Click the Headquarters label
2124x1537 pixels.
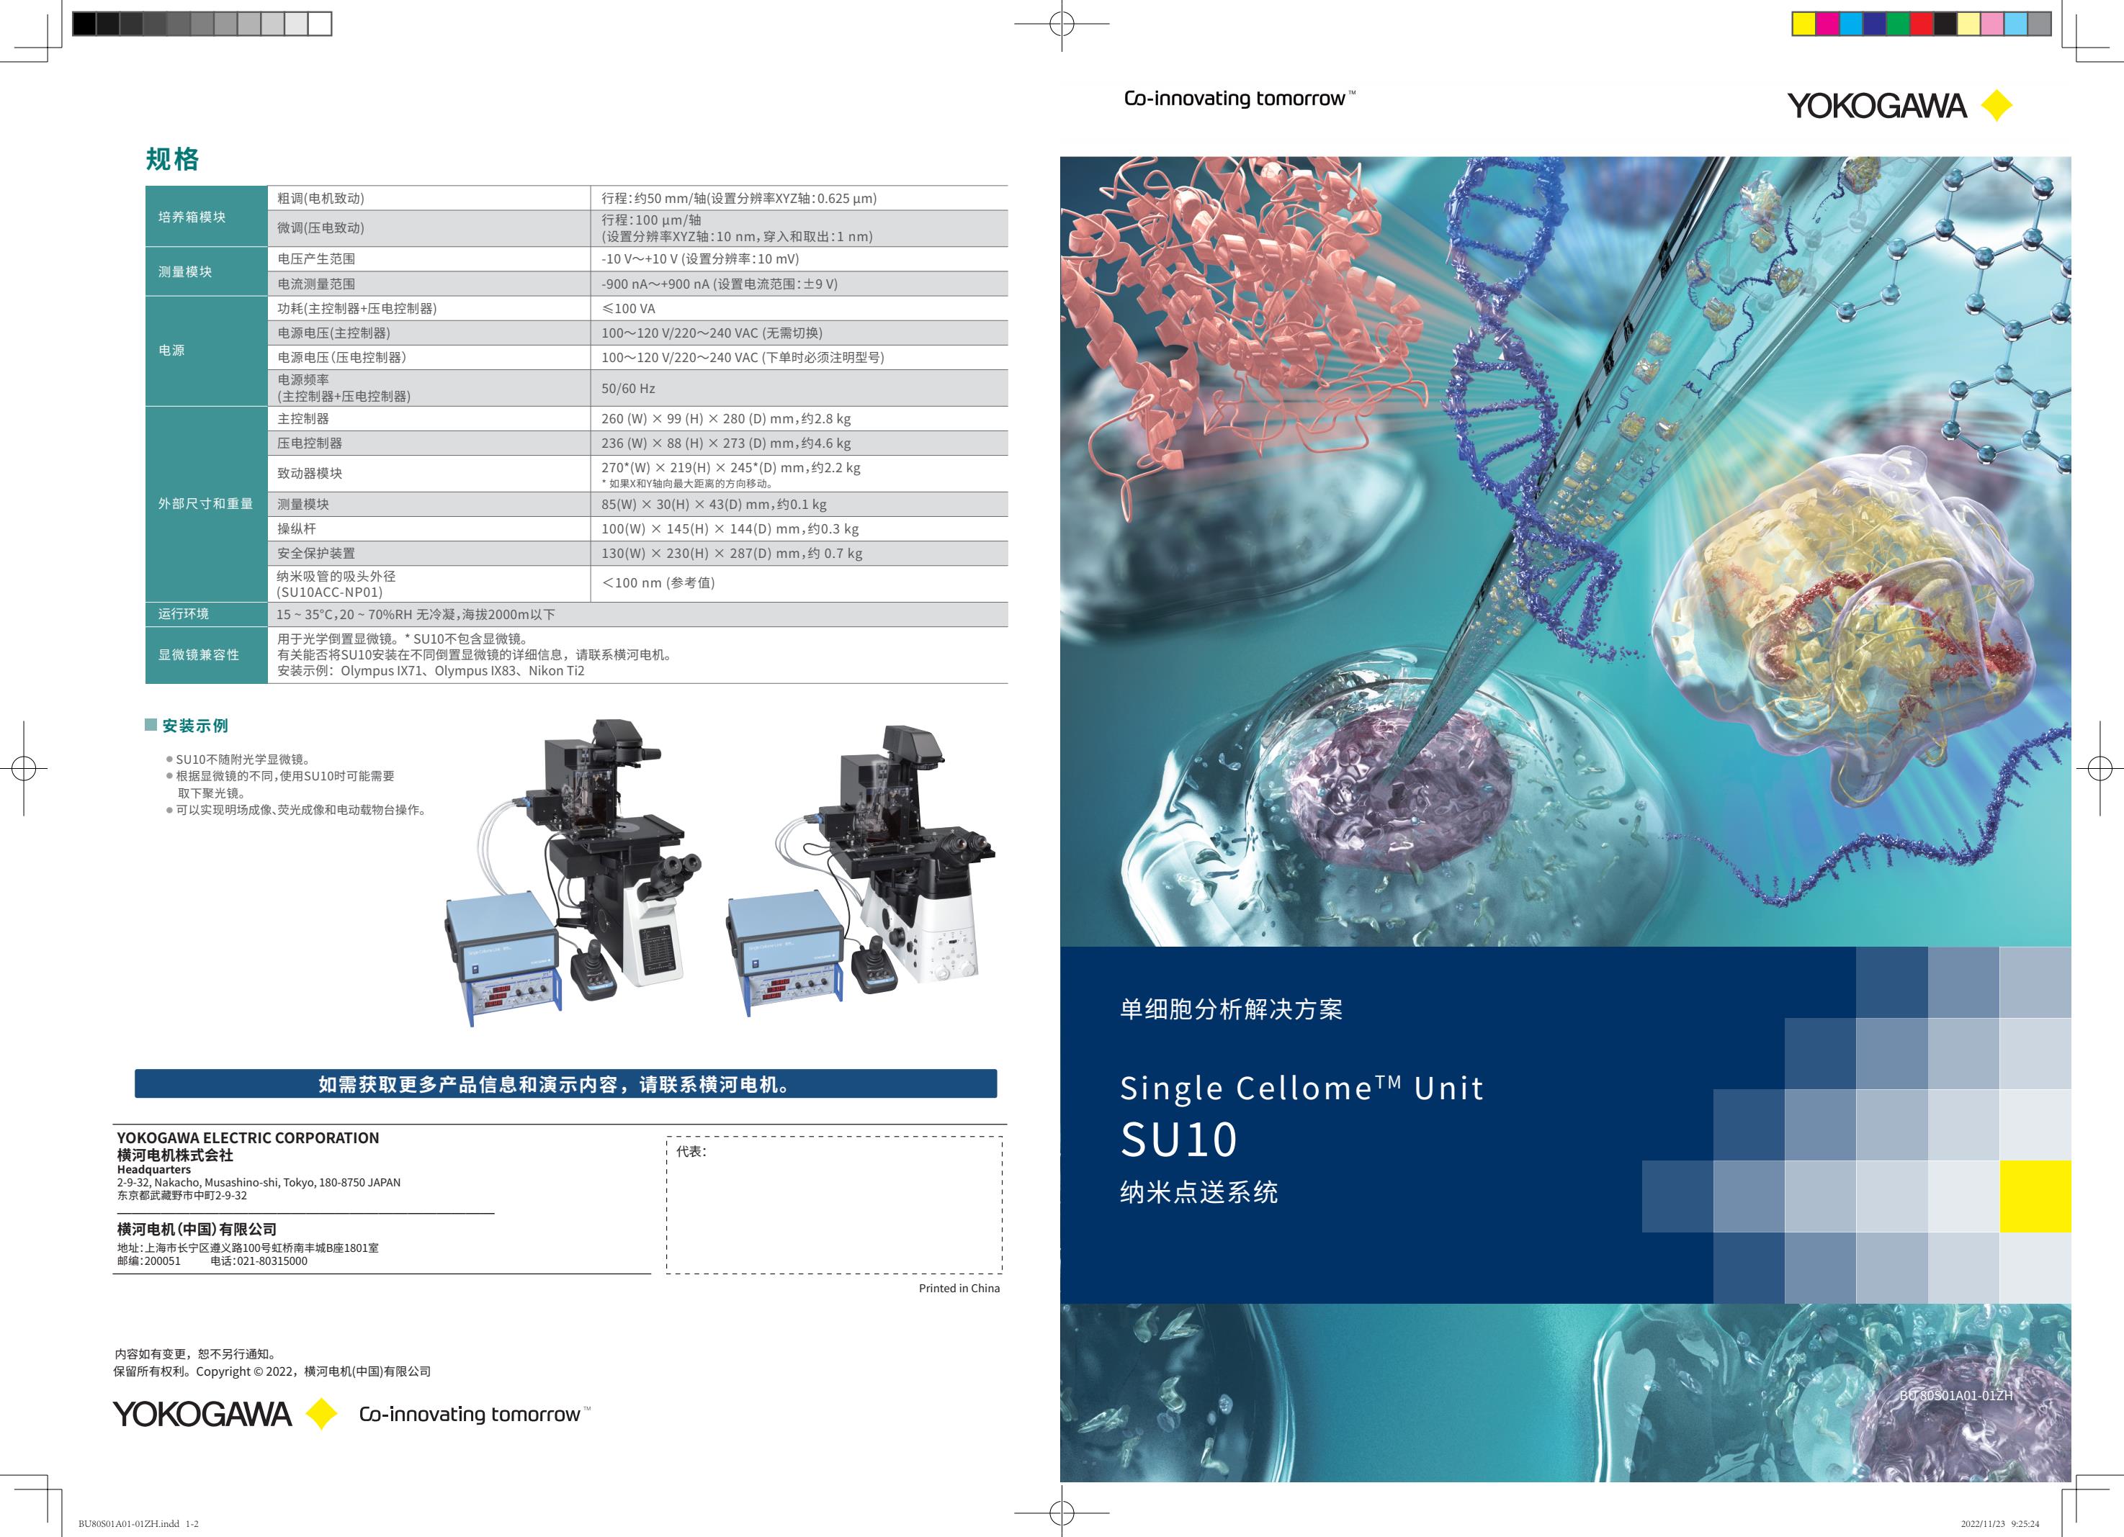(153, 1169)
